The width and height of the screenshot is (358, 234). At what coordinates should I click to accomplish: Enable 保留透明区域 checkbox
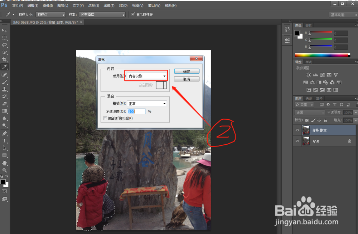105,118
